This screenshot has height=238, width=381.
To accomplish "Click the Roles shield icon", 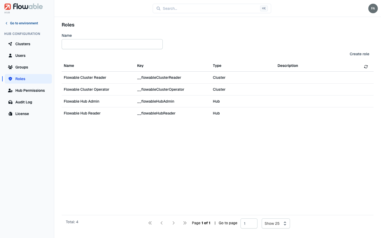I will tap(10, 79).
